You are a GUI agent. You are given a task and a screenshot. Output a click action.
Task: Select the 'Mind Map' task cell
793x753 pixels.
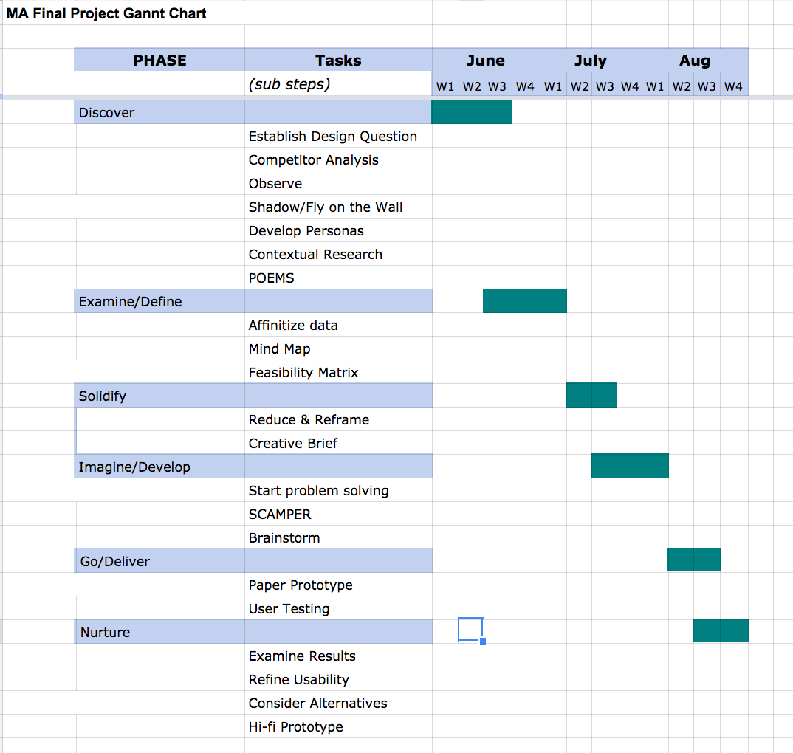point(338,348)
